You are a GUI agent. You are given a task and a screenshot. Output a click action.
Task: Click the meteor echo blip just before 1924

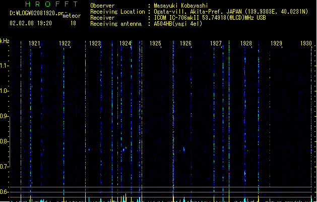(124, 149)
